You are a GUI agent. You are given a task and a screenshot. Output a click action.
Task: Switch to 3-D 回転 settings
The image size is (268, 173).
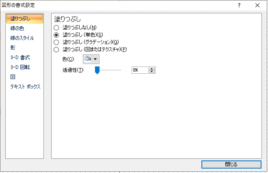[x=20, y=67]
